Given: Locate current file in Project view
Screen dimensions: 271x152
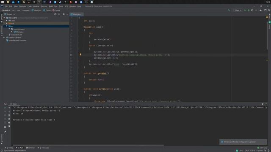Looking at the screenshot, I should click(55, 14).
